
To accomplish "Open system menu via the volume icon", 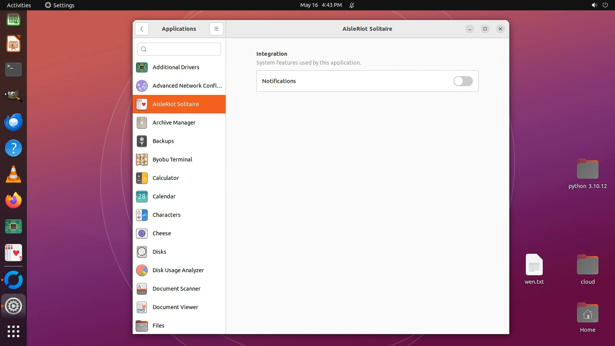I will pyautogui.click(x=594, y=5).
